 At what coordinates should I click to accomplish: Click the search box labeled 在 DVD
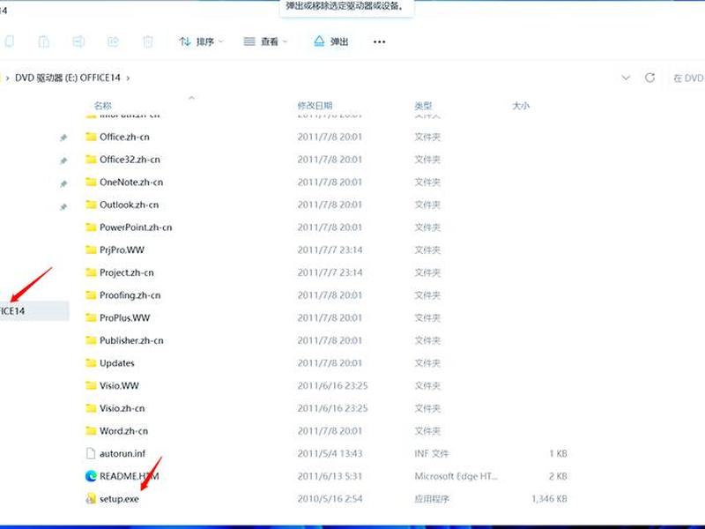point(687,78)
